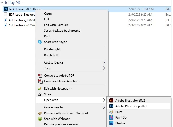The image size is (173, 127).
Task: Open with Paint 3D in submenu
Action: click(x=139, y=117)
